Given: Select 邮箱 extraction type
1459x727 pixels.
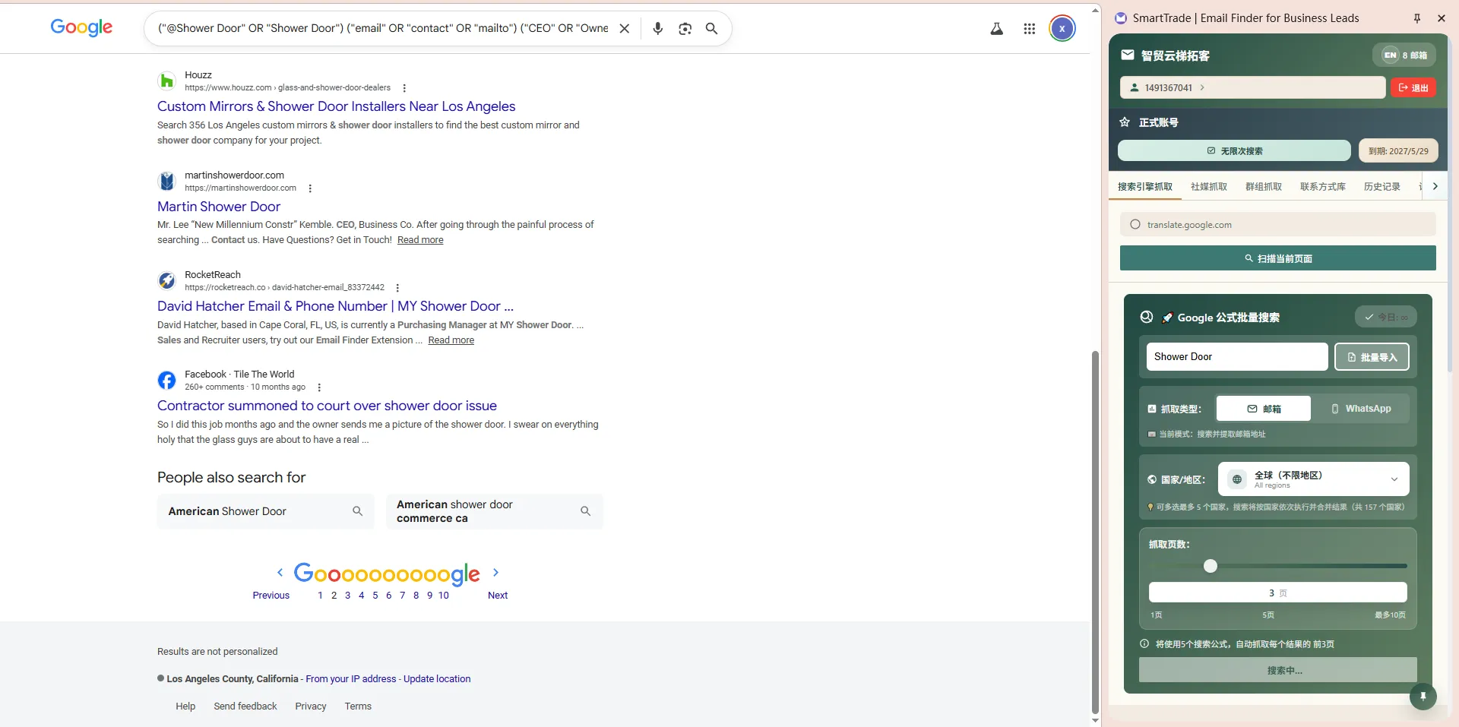Looking at the screenshot, I should [1263, 409].
